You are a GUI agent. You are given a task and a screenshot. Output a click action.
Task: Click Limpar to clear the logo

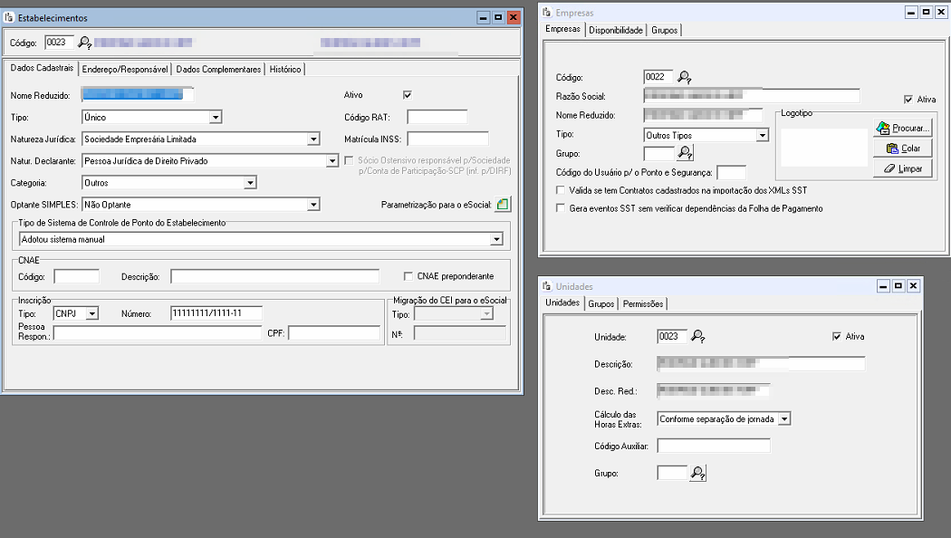903,169
